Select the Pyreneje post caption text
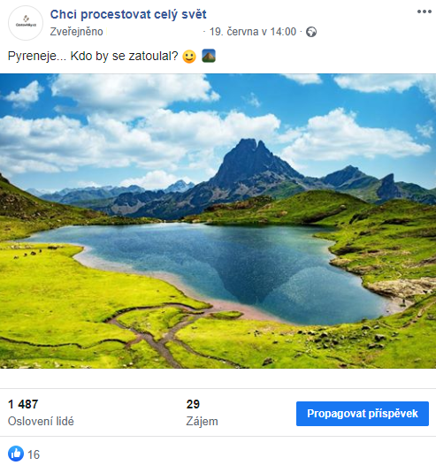Screen dimensions: 436x473 (x=93, y=56)
